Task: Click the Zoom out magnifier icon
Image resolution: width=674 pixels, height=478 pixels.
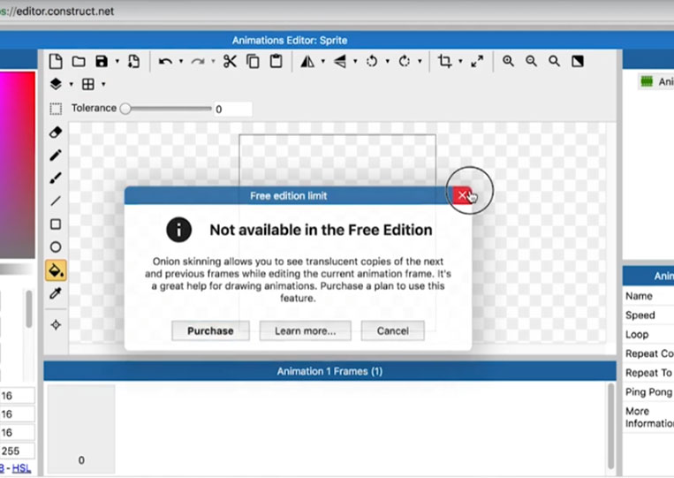Action: [x=532, y=62]
